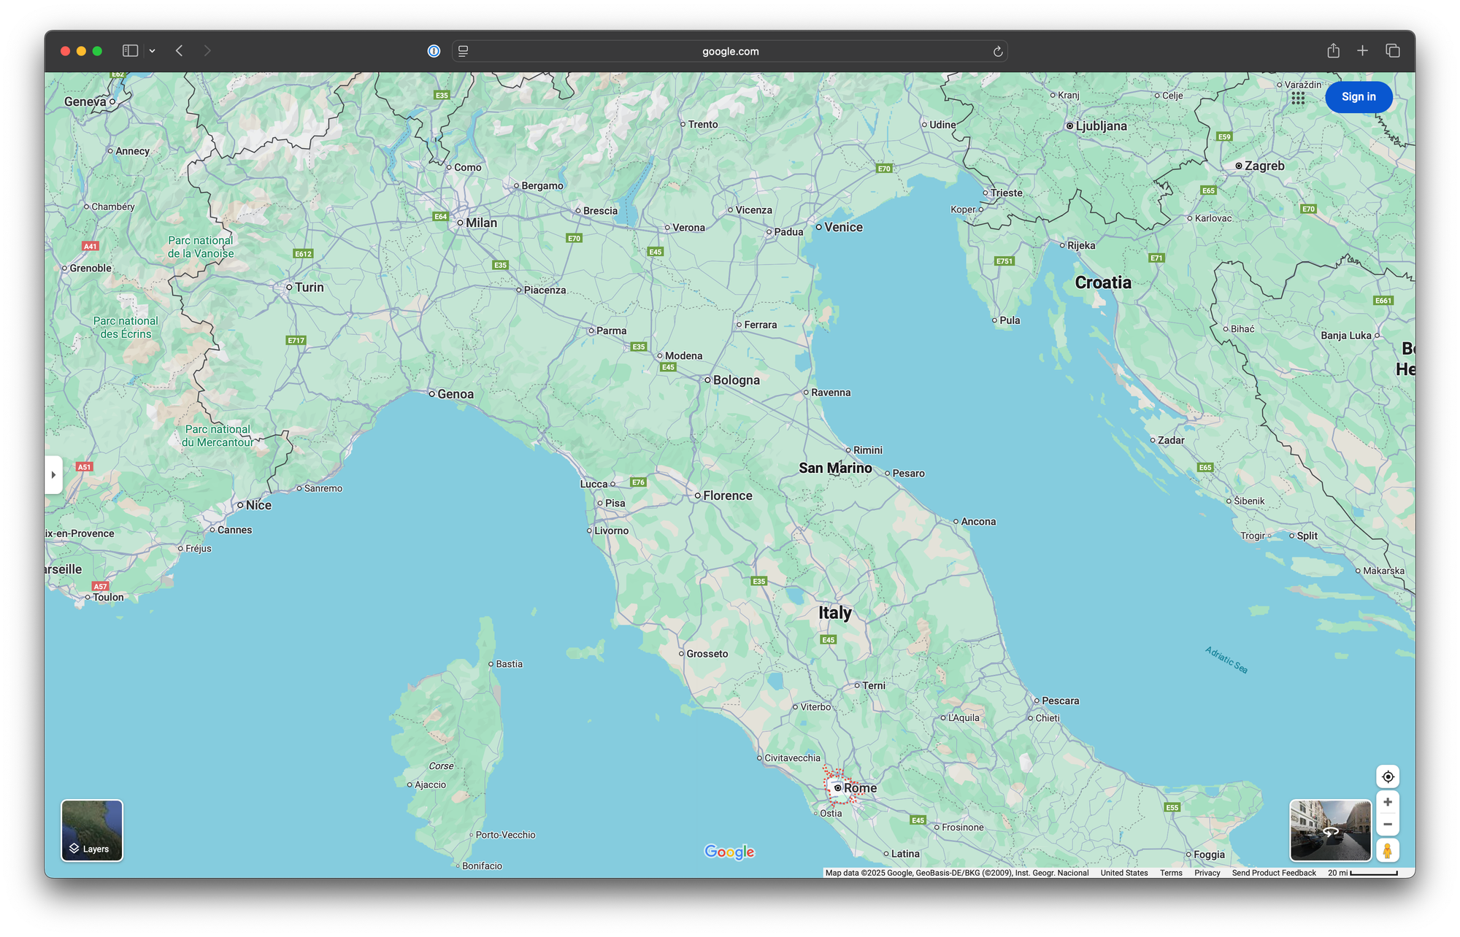1460x937 pixels.
Task: Zoom out of the map
Action: (x=1388, y=825)
